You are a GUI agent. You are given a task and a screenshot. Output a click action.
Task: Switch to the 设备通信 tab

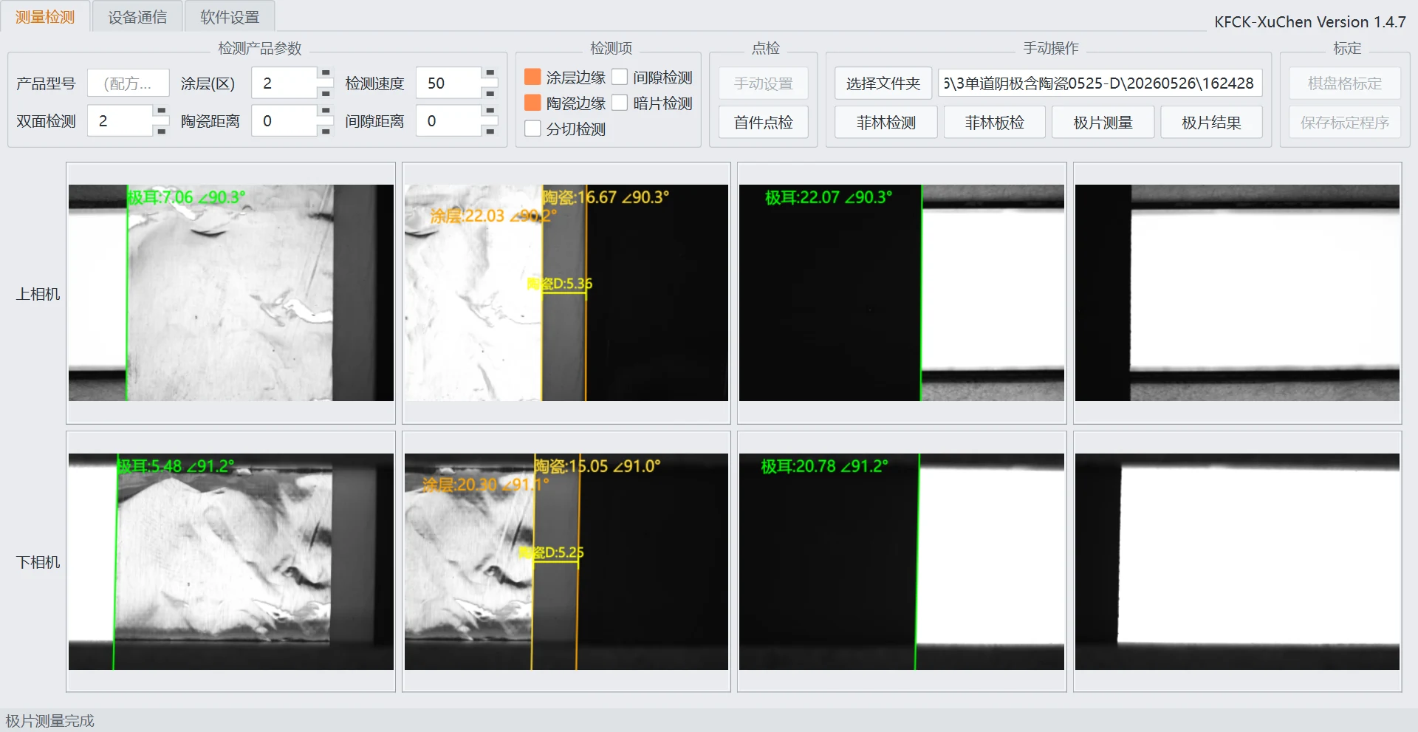(137, 16)
